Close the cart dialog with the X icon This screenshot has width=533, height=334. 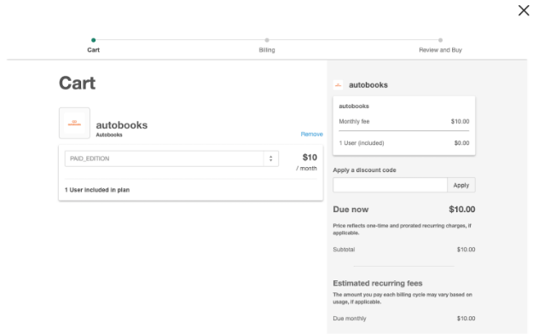(524, 10)
